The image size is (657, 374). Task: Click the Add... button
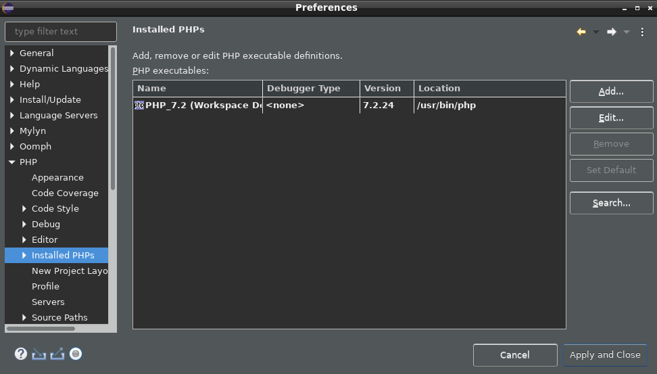[x=611, y=91]
